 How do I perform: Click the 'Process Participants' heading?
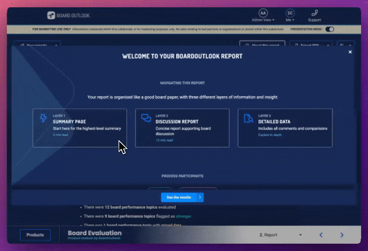(x=182, y=176)
